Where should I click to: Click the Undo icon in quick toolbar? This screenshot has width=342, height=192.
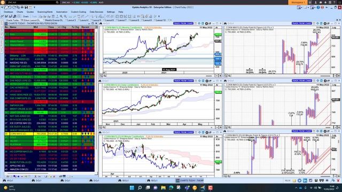click(x=10, y=7)
